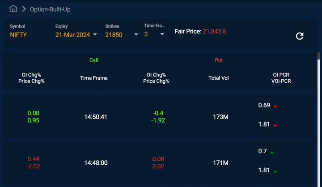The image size is (322, 187).
Task: Grab the vertical scrollbar thumb
Action: 318,56
